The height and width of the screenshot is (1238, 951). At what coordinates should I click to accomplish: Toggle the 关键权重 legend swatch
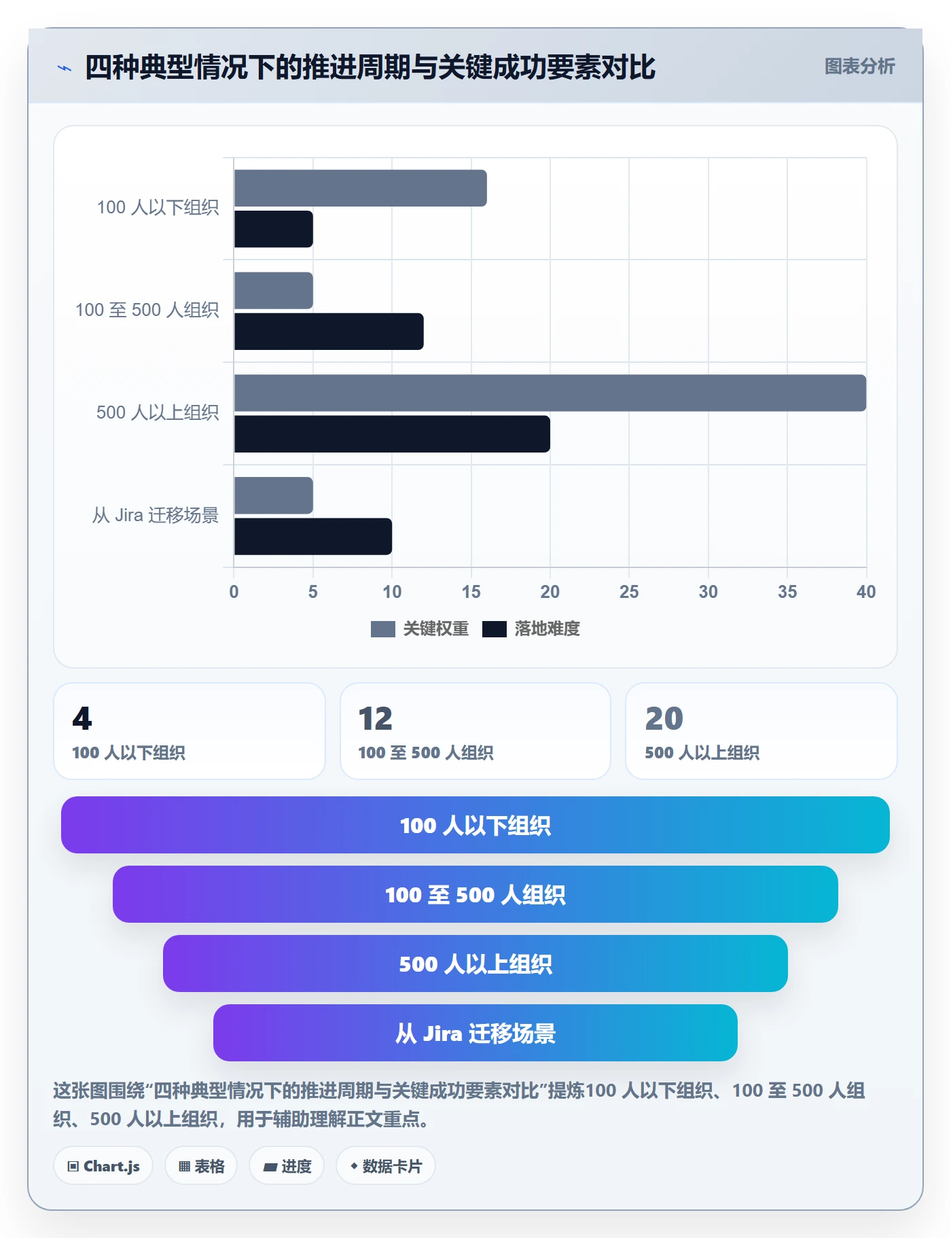pos(383,629)
